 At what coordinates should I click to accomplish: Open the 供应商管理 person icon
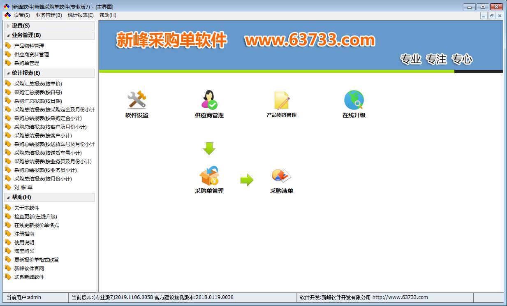point(209,100)
